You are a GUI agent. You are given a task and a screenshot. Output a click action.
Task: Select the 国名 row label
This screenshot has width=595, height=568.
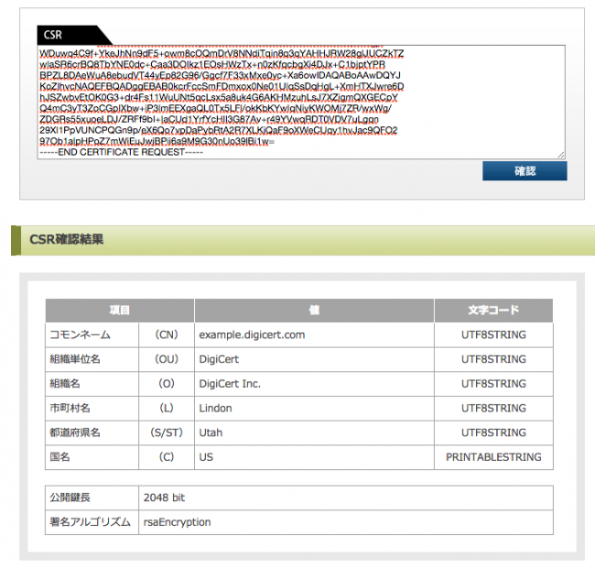click(59, 457)
